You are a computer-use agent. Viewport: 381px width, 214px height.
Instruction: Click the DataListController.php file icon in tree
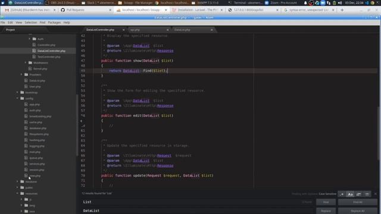(x=34, y=51)
